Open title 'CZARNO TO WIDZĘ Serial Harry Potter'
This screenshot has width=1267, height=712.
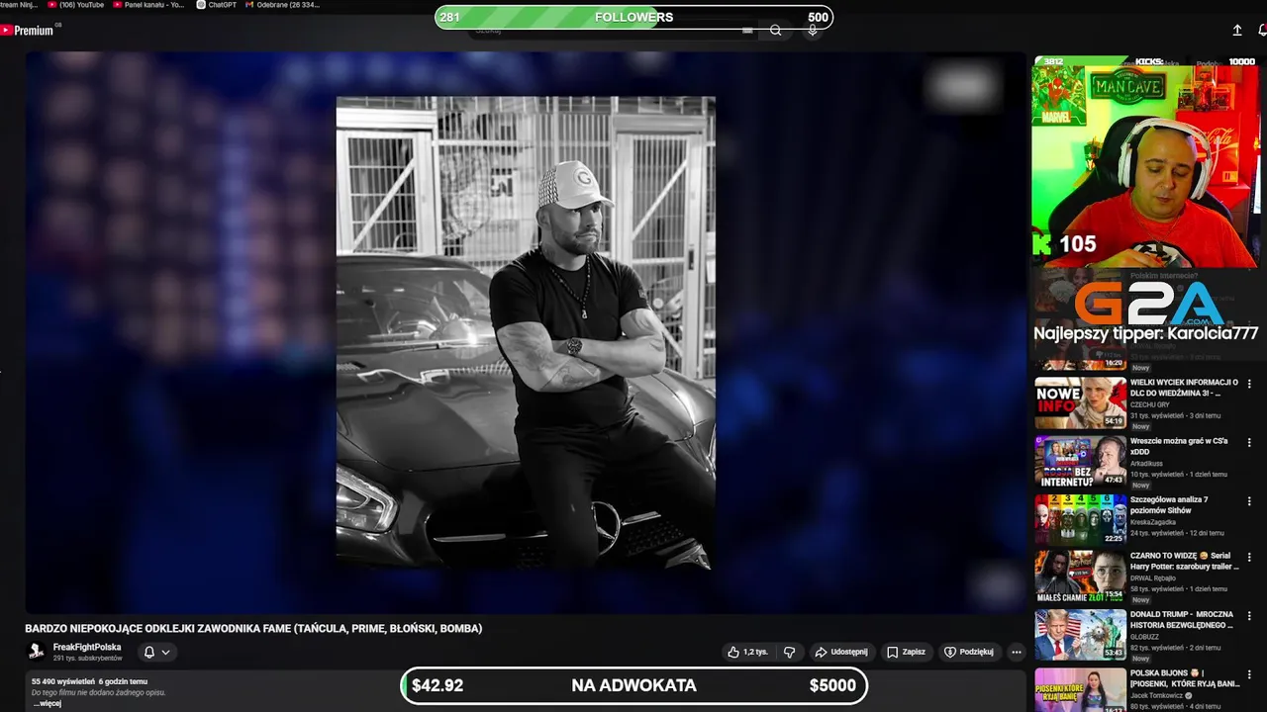(1184, 561)
